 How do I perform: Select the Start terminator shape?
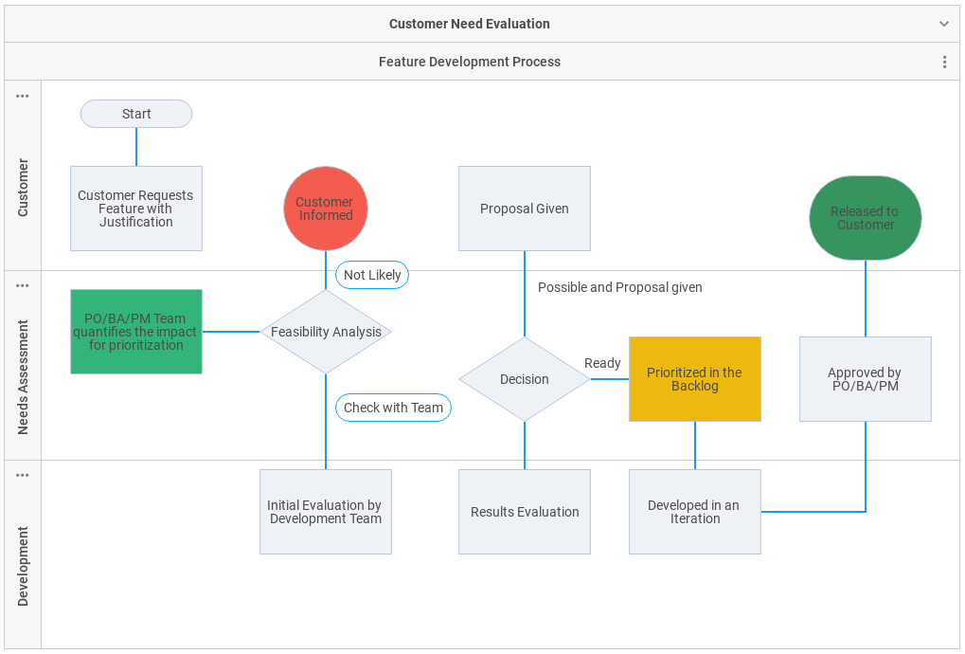136,114
